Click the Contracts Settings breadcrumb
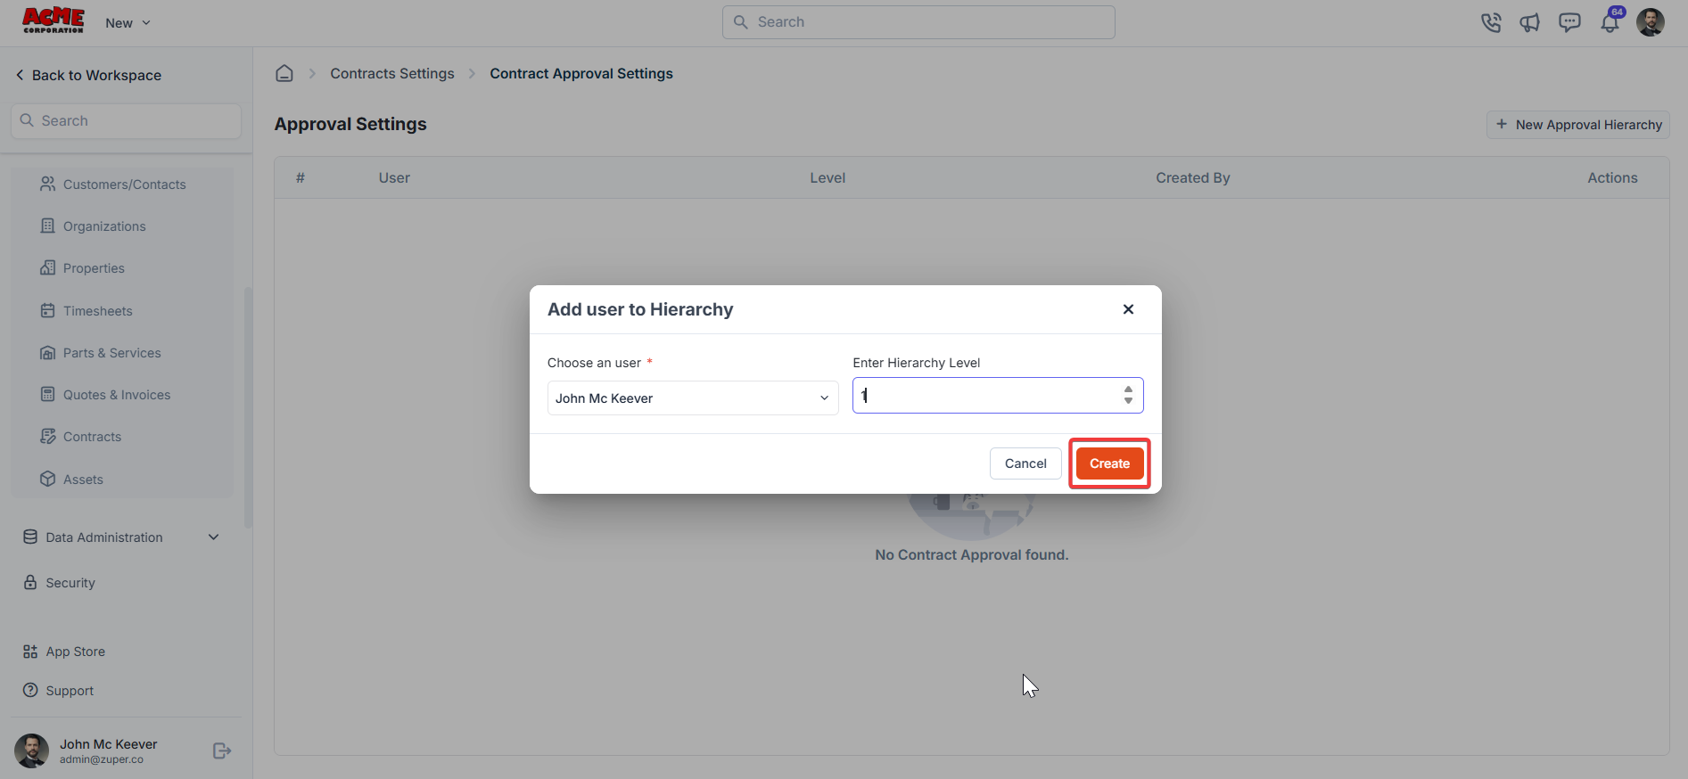This screenshot has width=1688, height=779. pyautogui.click(x=392, y=74)
